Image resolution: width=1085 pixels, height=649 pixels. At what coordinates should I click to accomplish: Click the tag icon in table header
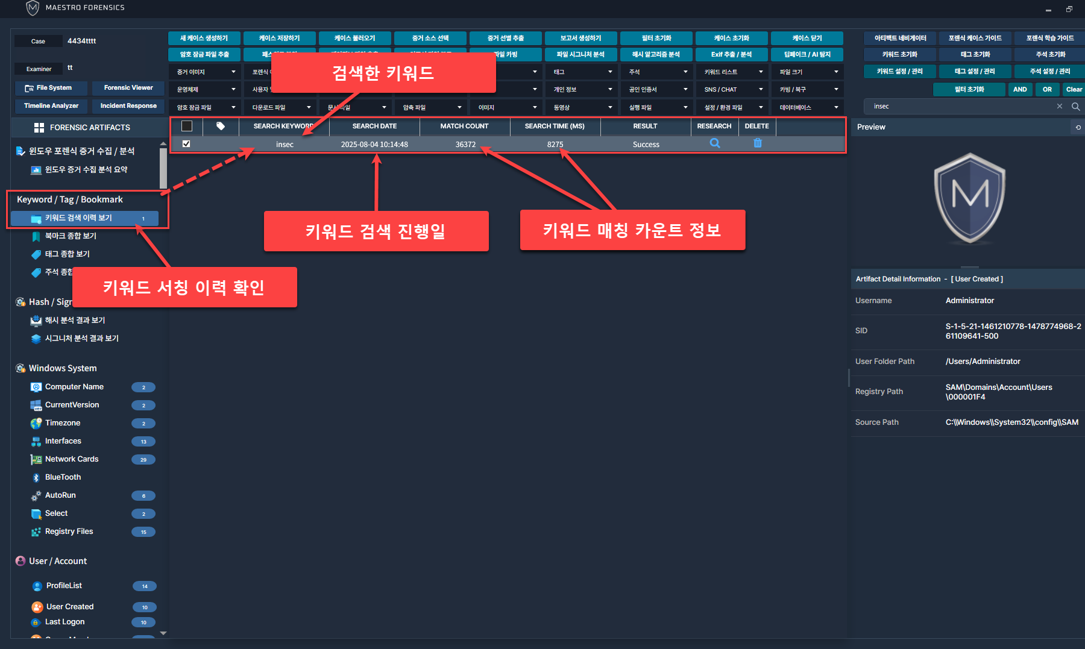221,126
